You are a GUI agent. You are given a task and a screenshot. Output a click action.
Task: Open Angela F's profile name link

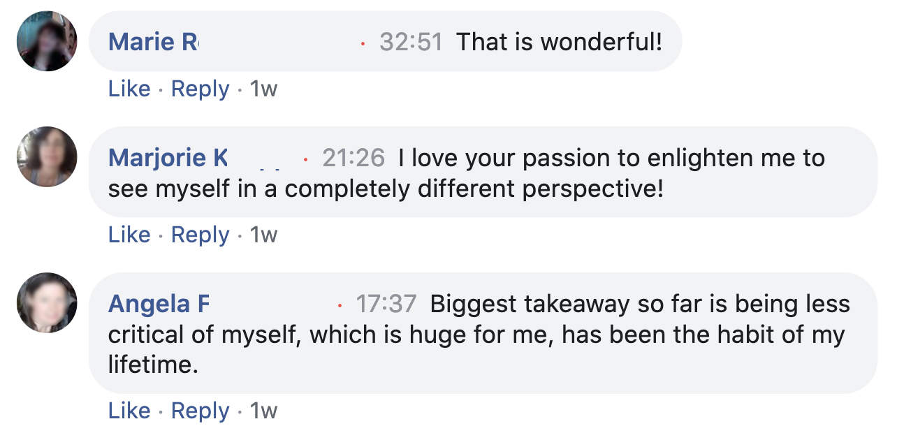click(159, 304)
